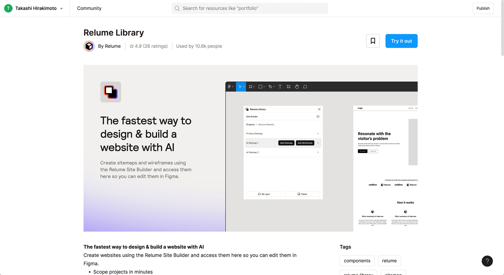Click the star rating icon
The height and width of the screenshot is (275, 504).
pos(132,46)
